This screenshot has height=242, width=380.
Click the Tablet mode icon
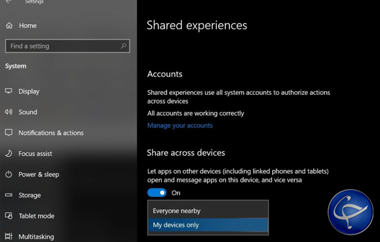point(9,216)
